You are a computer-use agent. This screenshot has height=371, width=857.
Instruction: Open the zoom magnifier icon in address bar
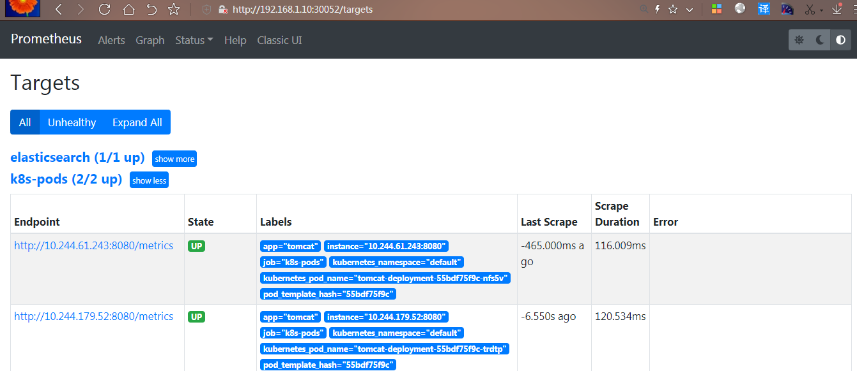pyautogui.click(x=644, y=9)
